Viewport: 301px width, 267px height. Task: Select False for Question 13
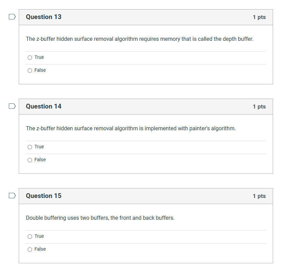[30, 70]
